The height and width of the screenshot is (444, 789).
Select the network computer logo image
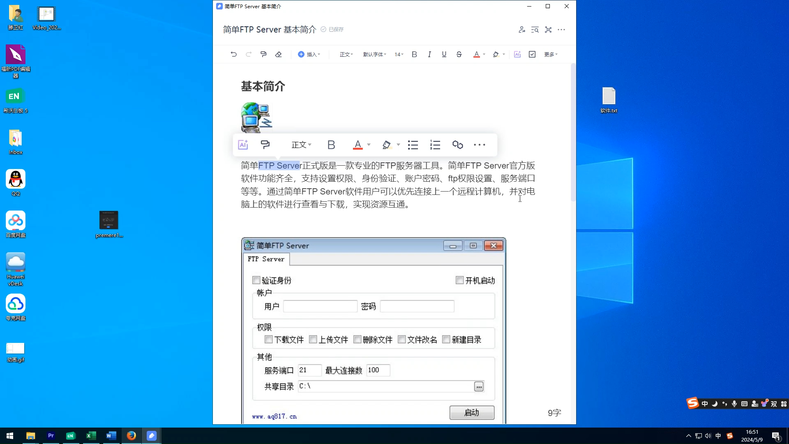click(256, 118)
